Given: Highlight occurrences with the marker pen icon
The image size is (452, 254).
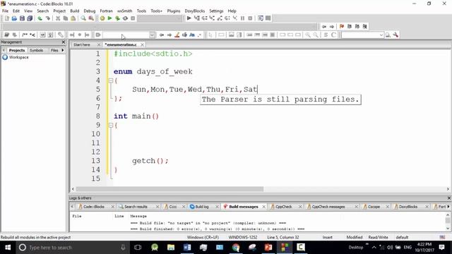Looking at the screenshot, I should [x=177, y=35].
